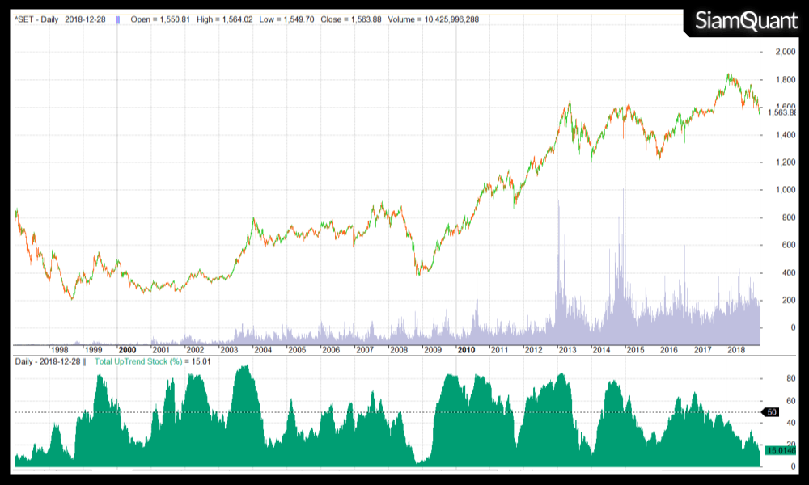
Task: Click the SiamQuant logo
Action: 745,22
